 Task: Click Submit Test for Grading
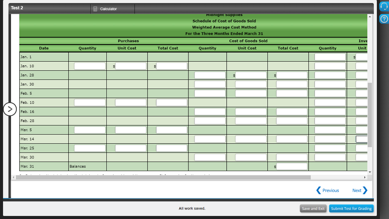(x=351, y=208)
